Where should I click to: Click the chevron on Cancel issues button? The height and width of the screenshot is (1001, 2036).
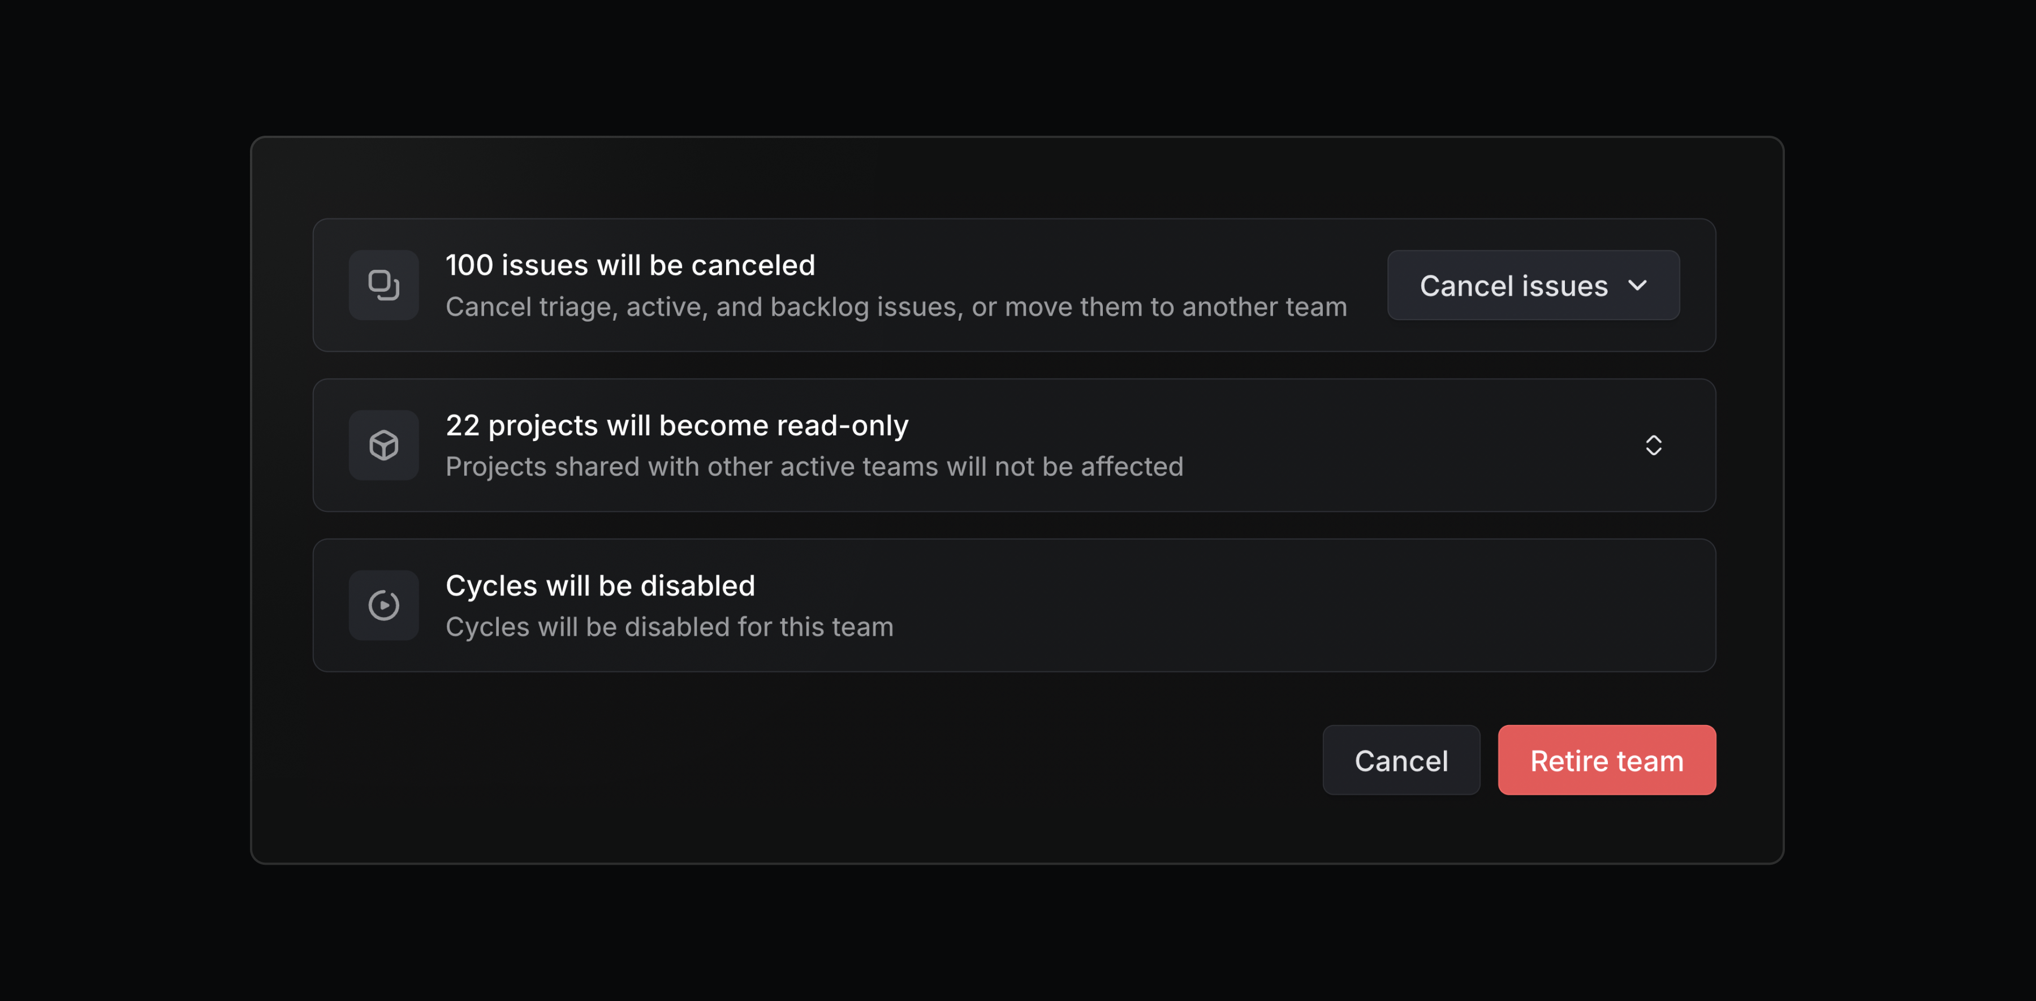[x=1638, y=285]
